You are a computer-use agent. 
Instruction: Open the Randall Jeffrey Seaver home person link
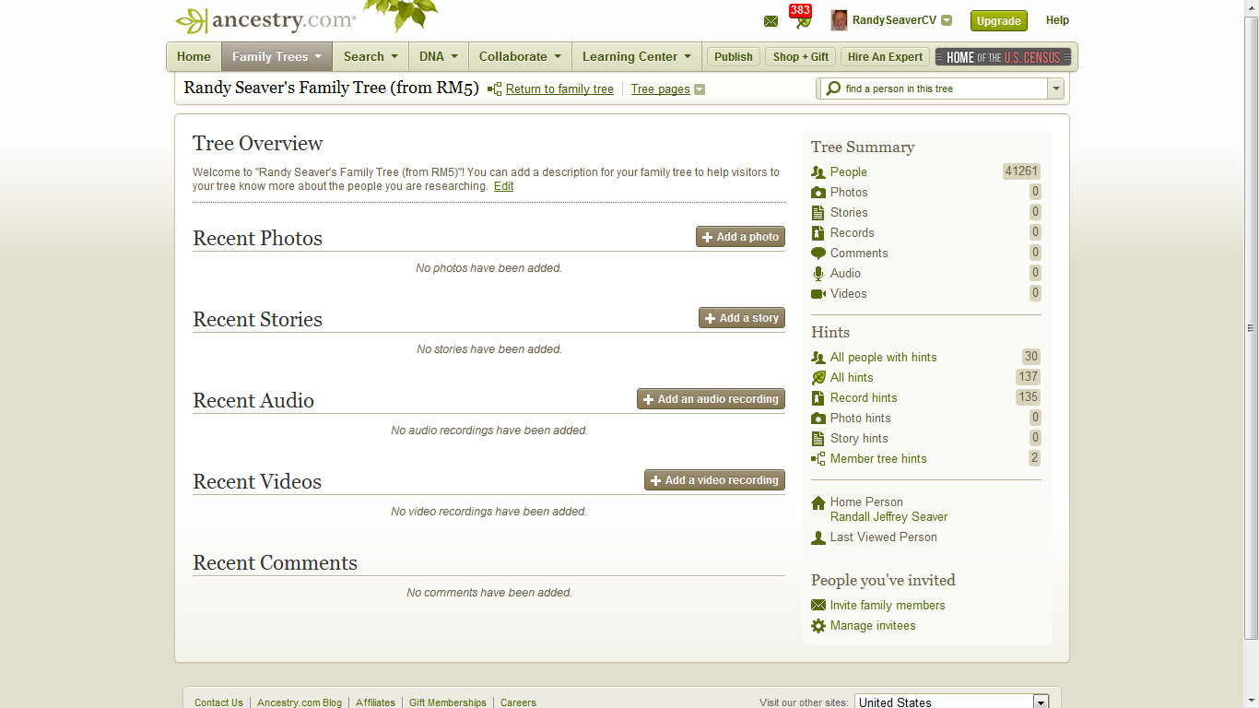pyautogui.click(x=888, y=517)
